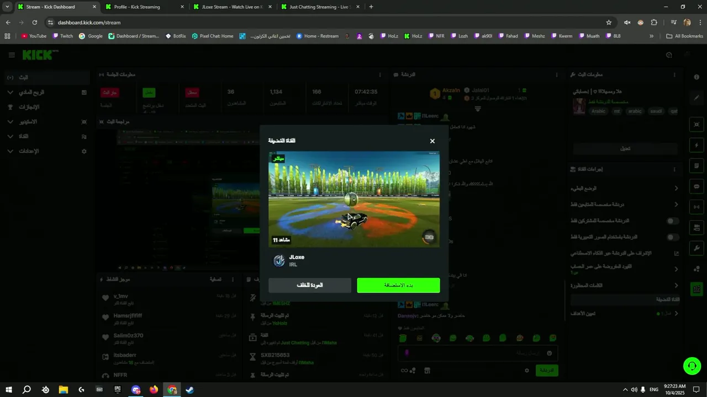This screenshot has width=707, height=397.
Task: Click the green chat send button
Action: coord(547,370)
